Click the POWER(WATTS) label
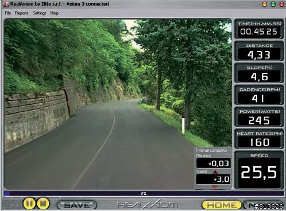286x211 pixels. pos(260,111)
